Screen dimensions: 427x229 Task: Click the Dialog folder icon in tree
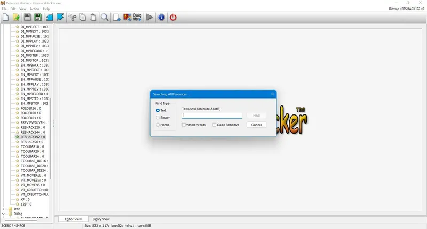pos(10,214)
